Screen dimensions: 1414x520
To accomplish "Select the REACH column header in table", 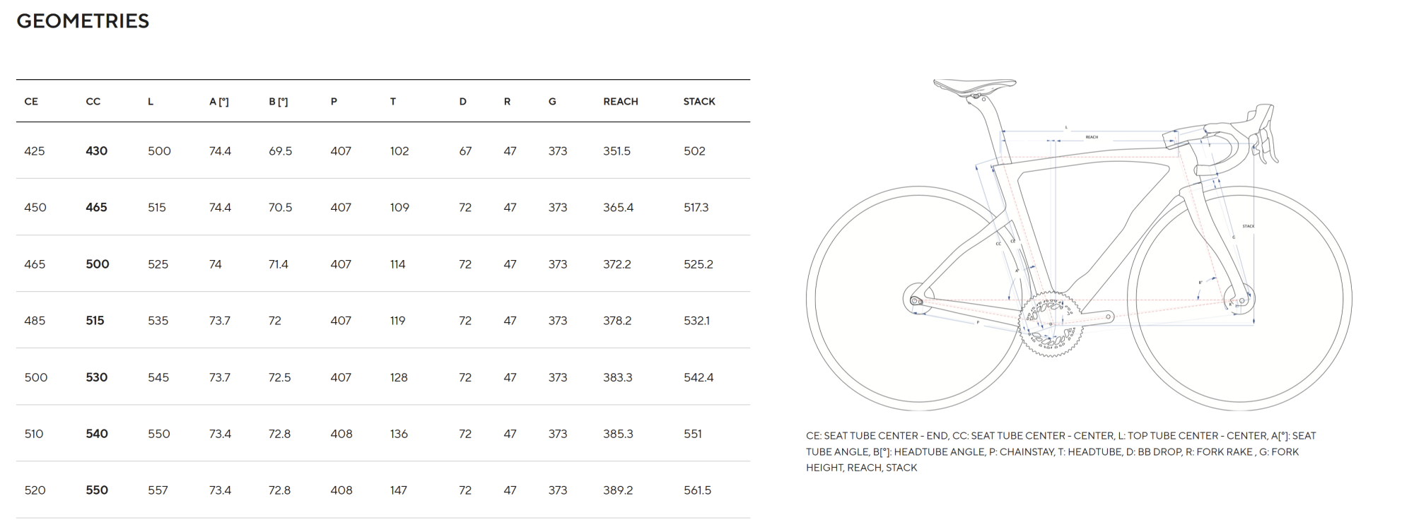I will coord(621,102).
